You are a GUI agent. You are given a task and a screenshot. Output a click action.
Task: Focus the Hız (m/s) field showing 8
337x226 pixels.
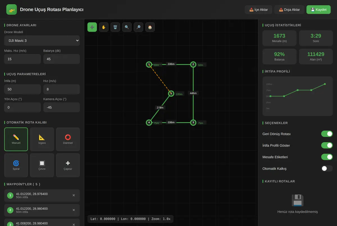(62, 89)
